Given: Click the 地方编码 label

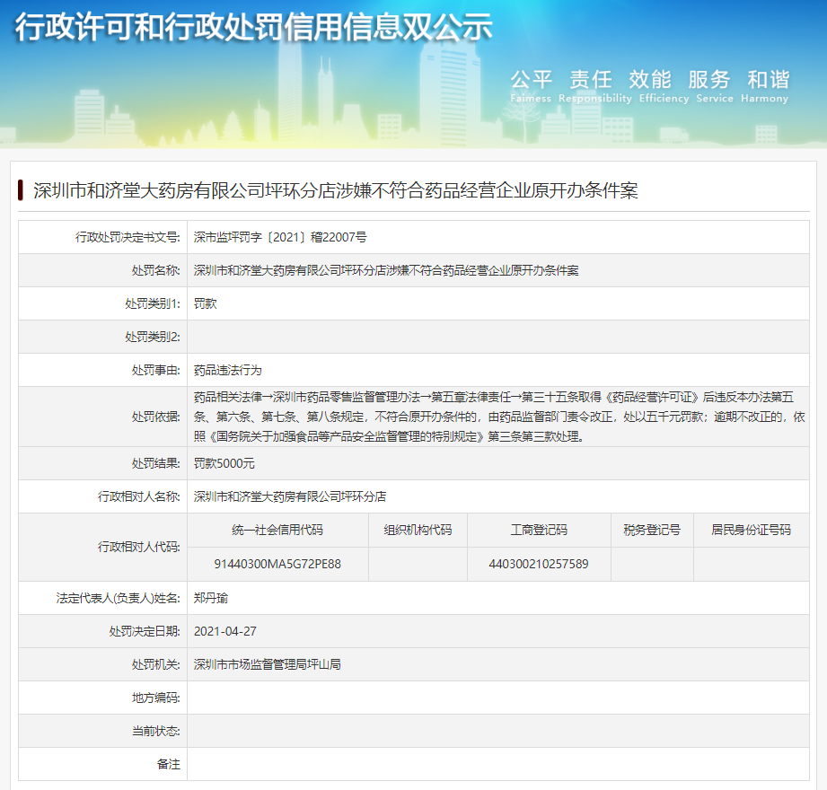Looking at the screenshot, I should click(x=155, y=698).
